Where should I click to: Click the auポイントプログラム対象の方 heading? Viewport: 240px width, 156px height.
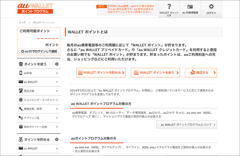94,138
